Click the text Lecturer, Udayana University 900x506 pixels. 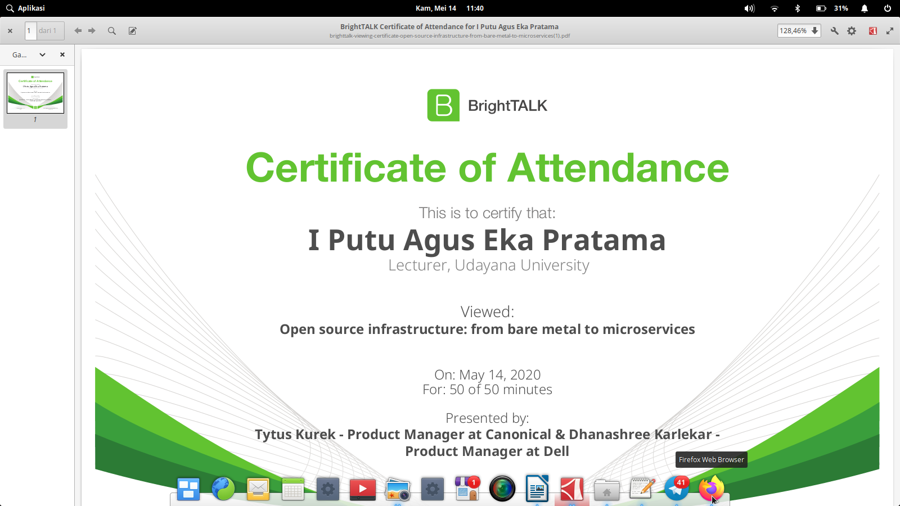(489, 265)
